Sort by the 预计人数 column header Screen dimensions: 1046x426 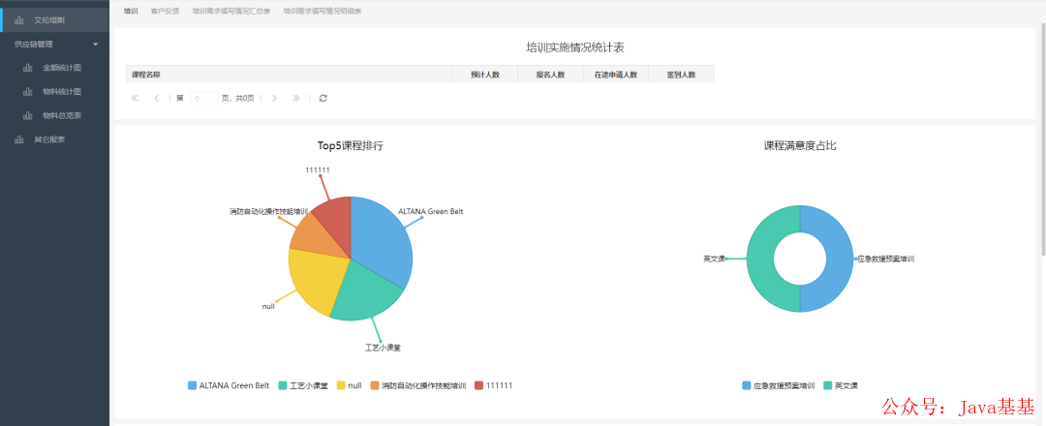tap(485, 74)
